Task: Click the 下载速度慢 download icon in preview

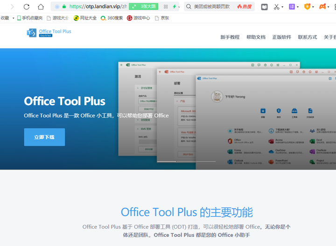Action: pos(271,131)
